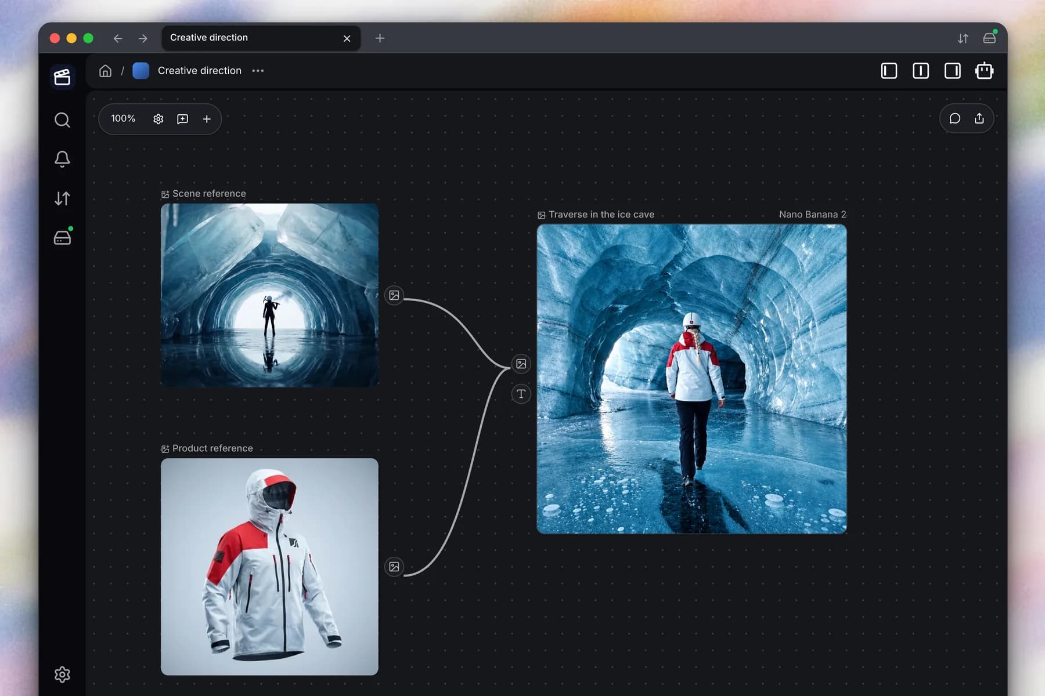Open sidebar storage drive icon
This screenshot has width=1045, height=696.
pyautogui.click(x=62, y=237)
